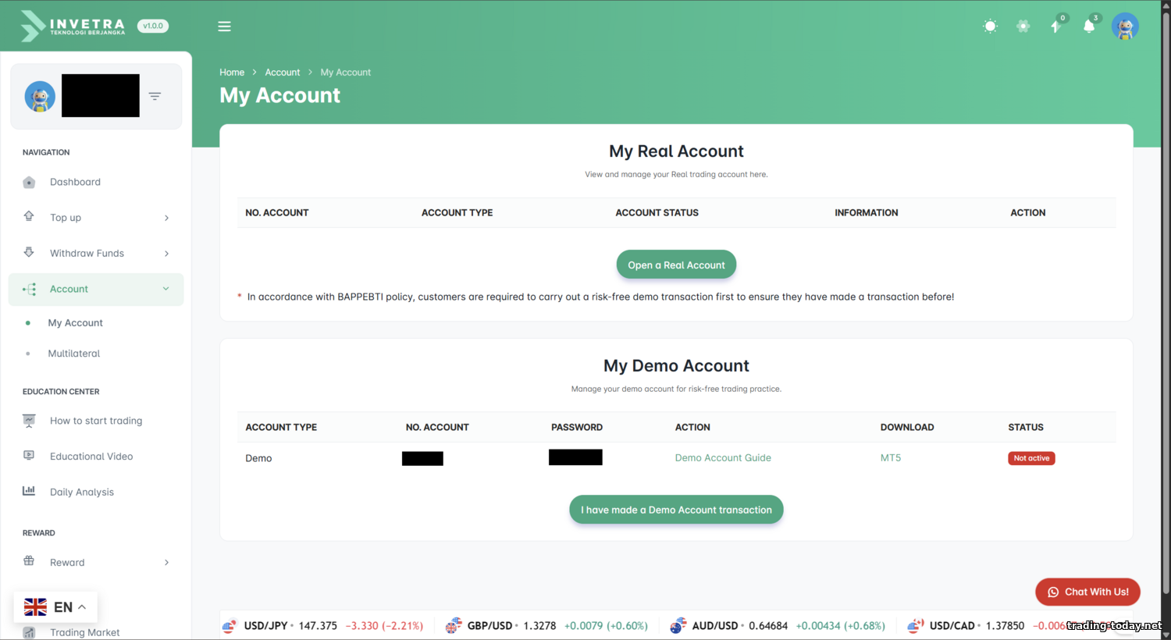Open the settings gear icon

pyautogui.click(x=1023, y=27)
